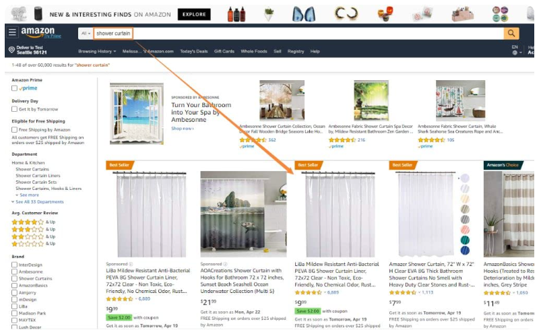Viewport: 541px width, 330px height.
Task: Open Gift Cards nav item
Action: coord(224,51)
